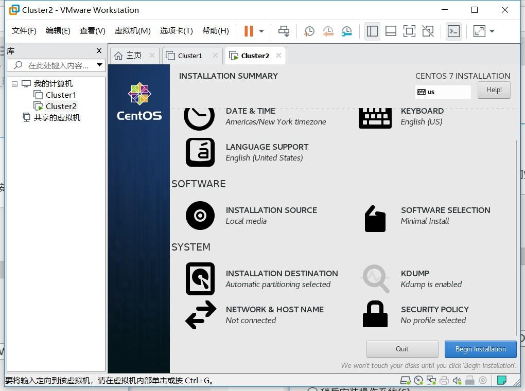Open the 查看(V) menu

tap(93, 31)
